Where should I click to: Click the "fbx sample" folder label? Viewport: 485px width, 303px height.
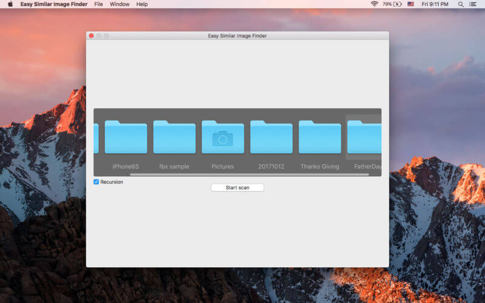tap(174, 166)
